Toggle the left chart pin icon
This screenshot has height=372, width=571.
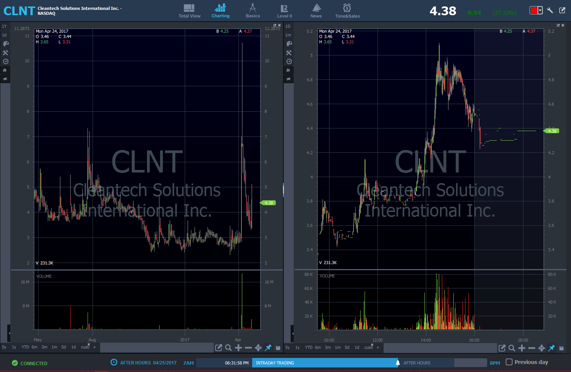pos(268,348)
